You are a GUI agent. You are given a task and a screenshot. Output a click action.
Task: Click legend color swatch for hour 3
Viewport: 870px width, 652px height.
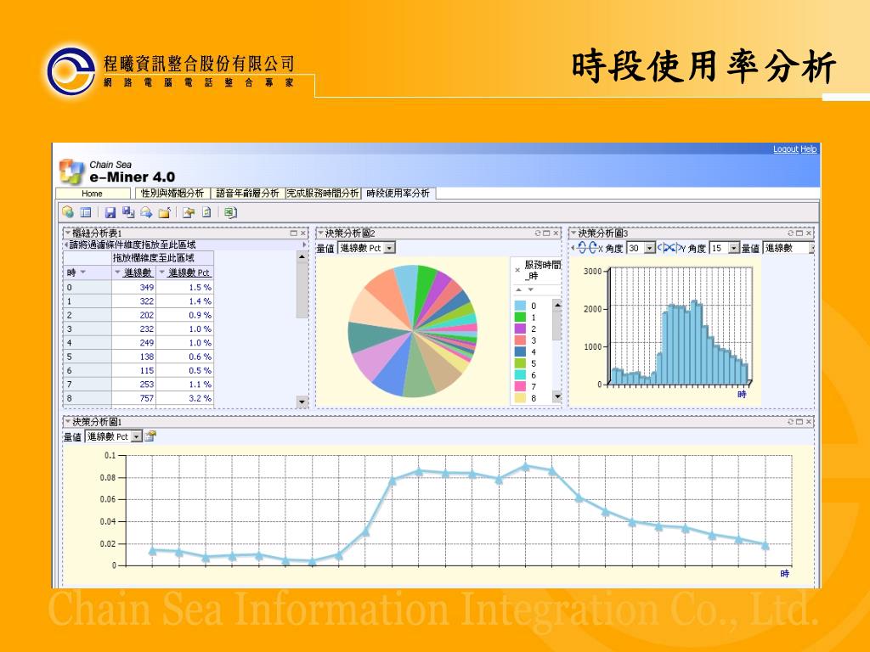click(x=520, y=340)
